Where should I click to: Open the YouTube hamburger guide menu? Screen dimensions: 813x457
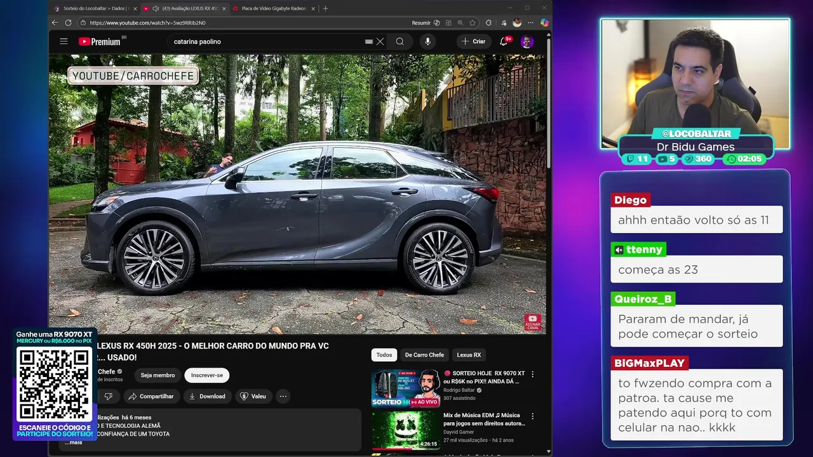[64, 41]
